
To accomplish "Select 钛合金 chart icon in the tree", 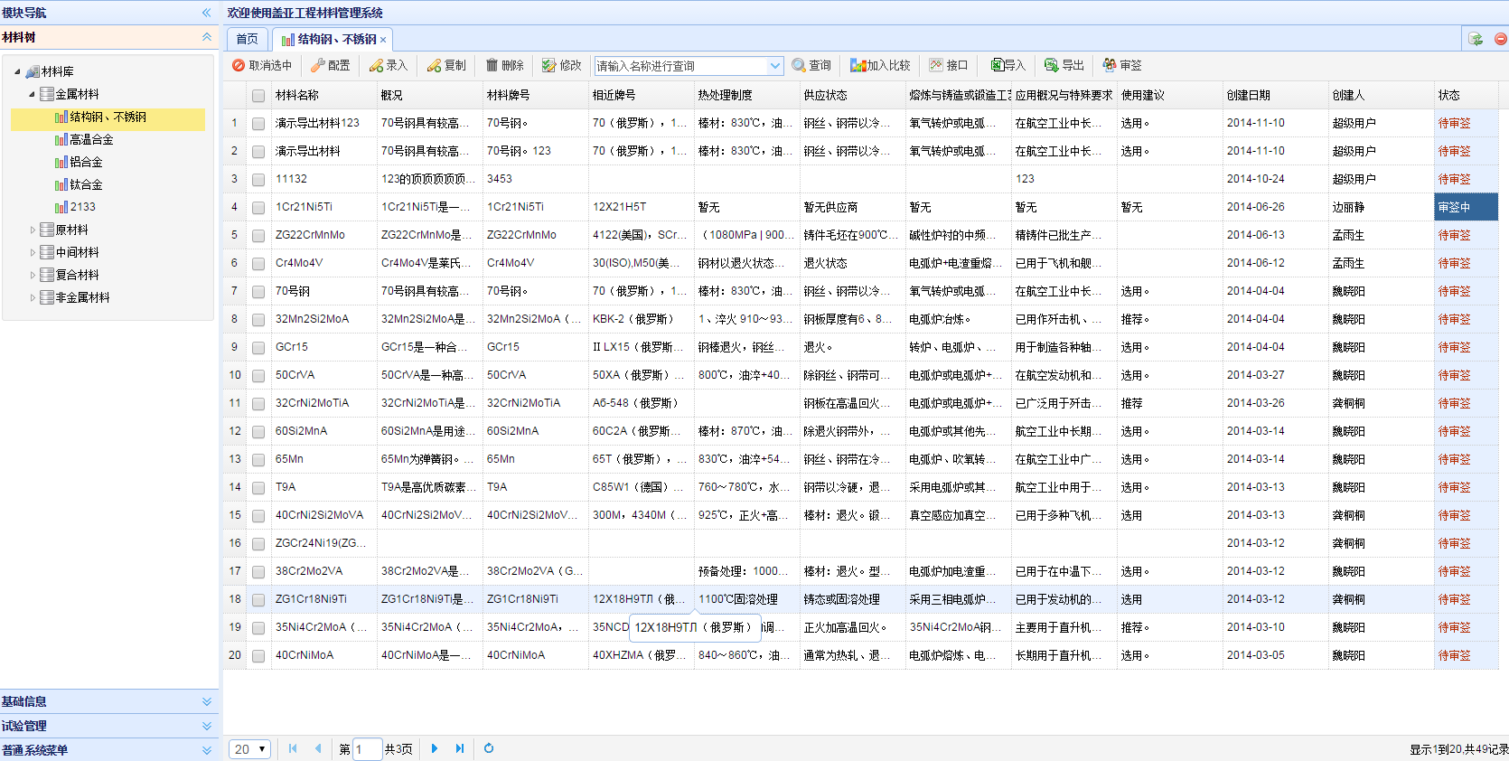I will (61, 184).
